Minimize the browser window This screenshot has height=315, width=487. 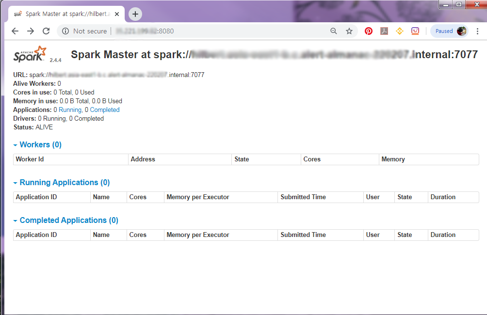point(446,4)
